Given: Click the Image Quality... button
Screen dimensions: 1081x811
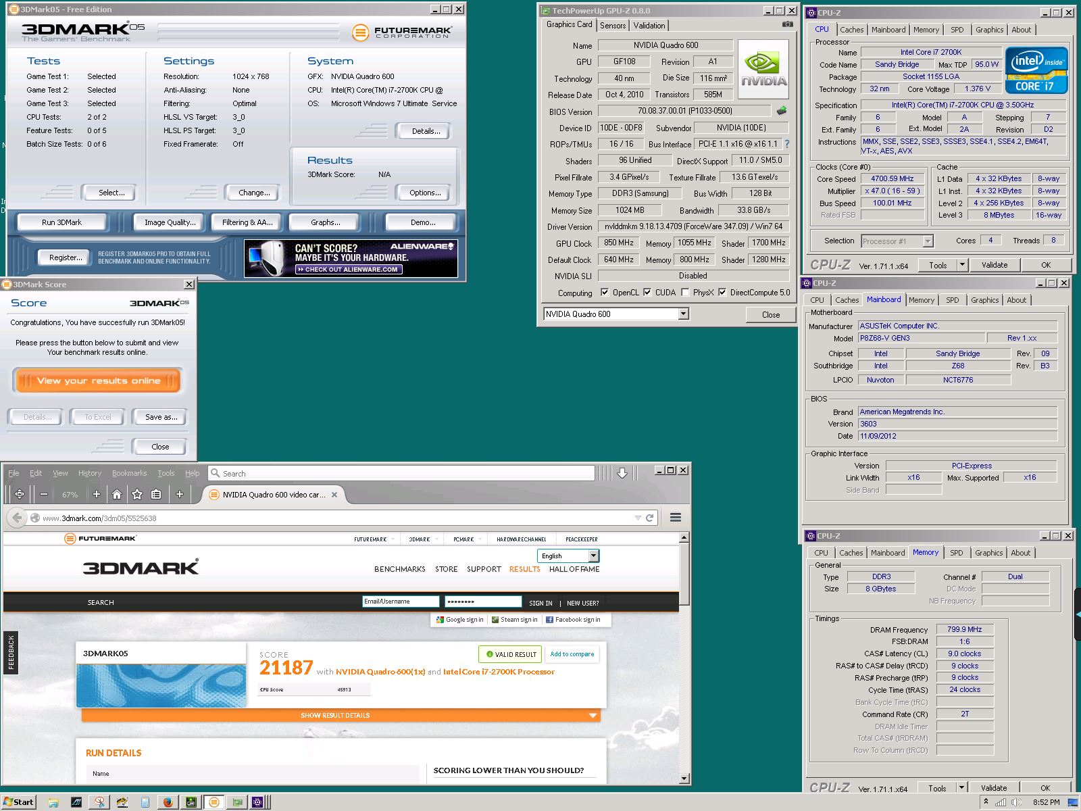Looking at the screenshot, I should (x=170, y=222).
